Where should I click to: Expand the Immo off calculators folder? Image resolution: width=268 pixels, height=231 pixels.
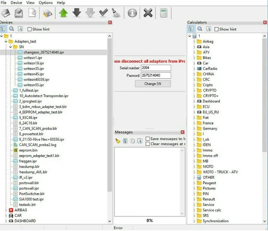tap(194, 156)
